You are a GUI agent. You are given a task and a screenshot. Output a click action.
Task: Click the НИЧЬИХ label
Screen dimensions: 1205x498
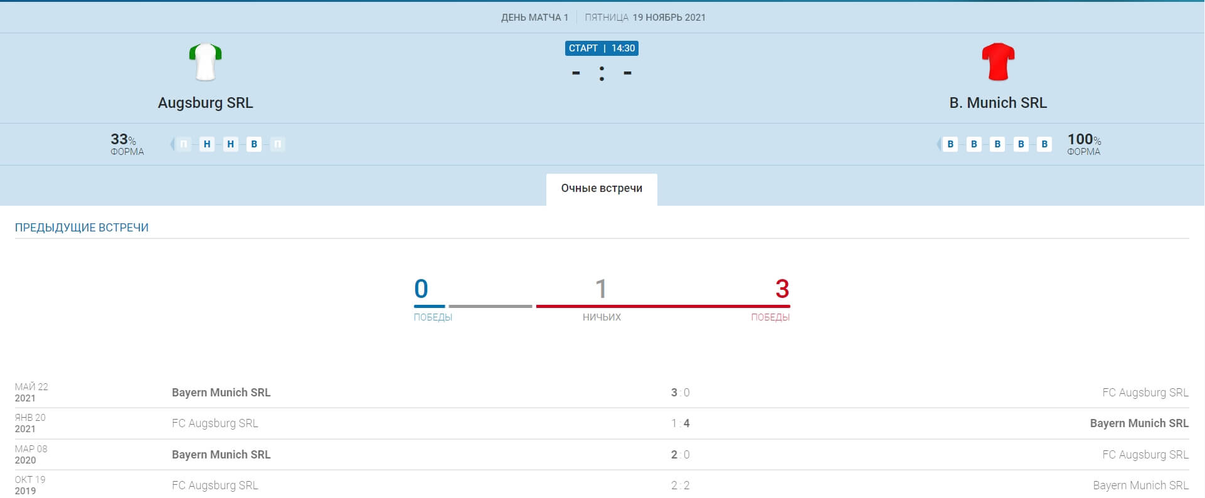(x=602, y=317)
